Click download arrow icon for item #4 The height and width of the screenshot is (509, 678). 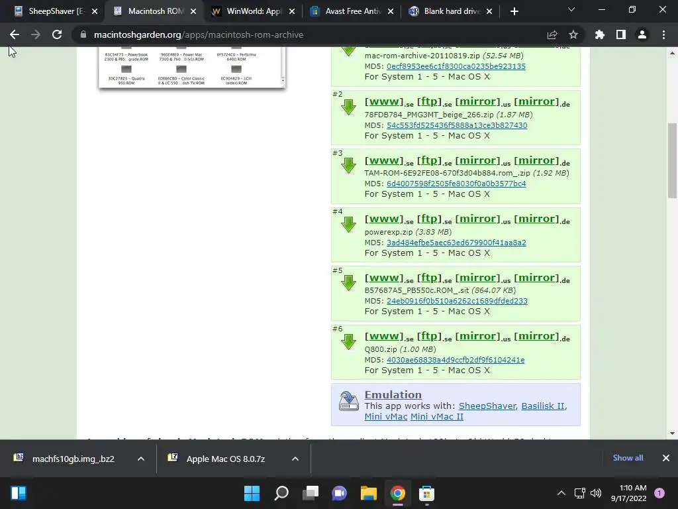pos(348,225)
